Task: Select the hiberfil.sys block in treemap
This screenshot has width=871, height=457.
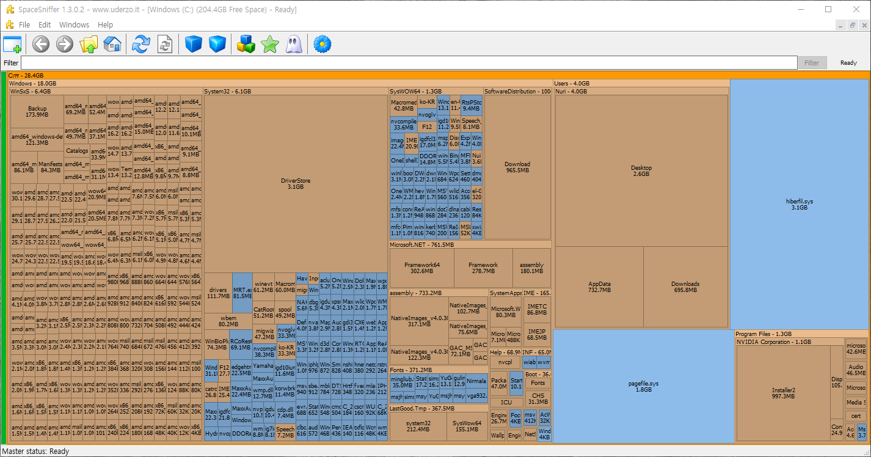Action: (x=799, y=204)
